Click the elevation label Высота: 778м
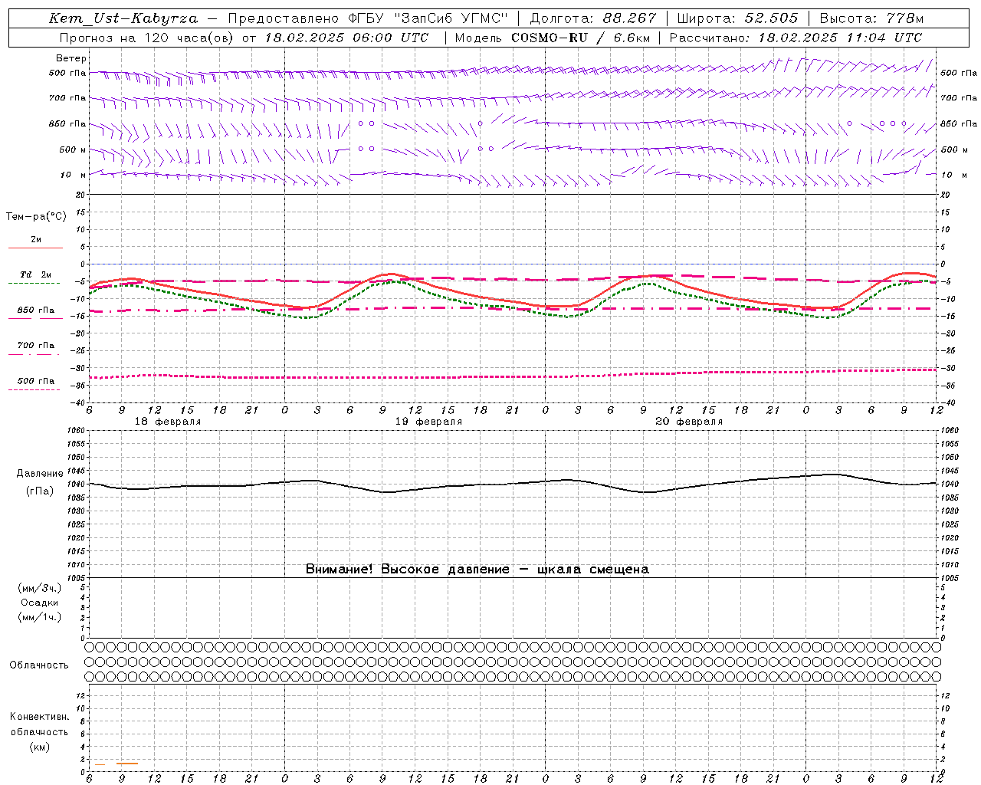 coord(871,18)
